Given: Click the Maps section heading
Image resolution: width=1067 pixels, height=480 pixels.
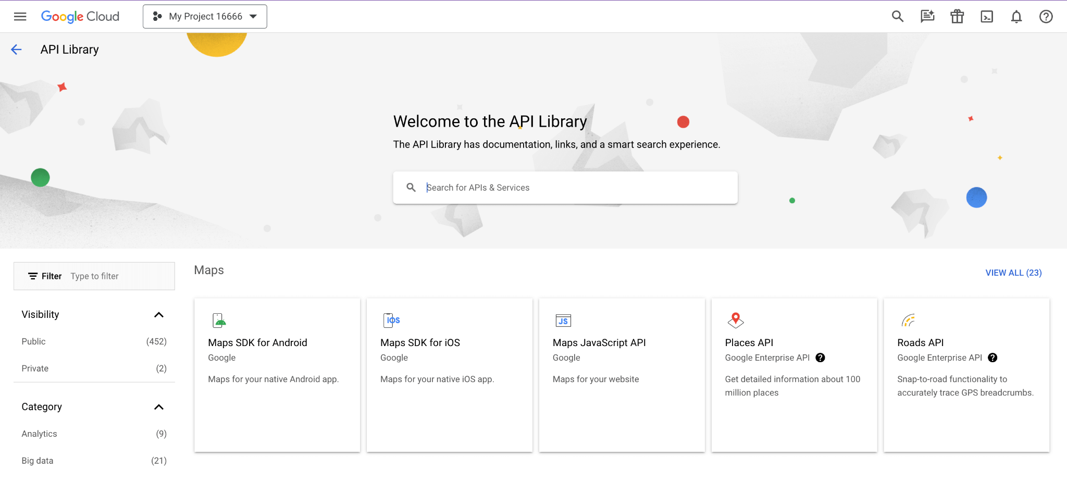Looking at the screenshot, I should 209,270.
